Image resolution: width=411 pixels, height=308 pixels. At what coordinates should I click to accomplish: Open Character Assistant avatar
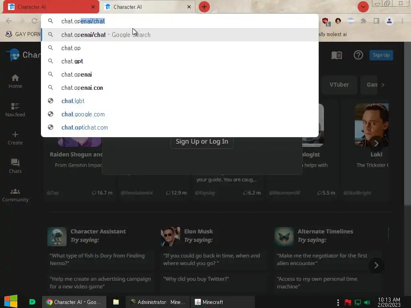[57, 237]
